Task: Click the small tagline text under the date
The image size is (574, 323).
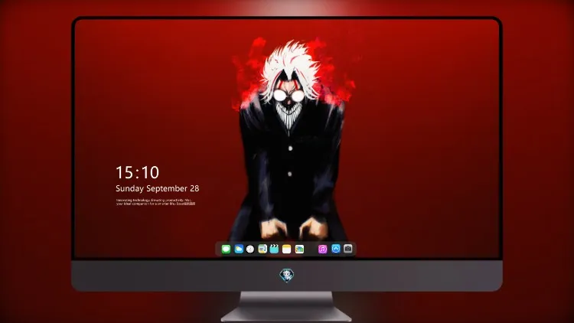Action: coord(155,202)
